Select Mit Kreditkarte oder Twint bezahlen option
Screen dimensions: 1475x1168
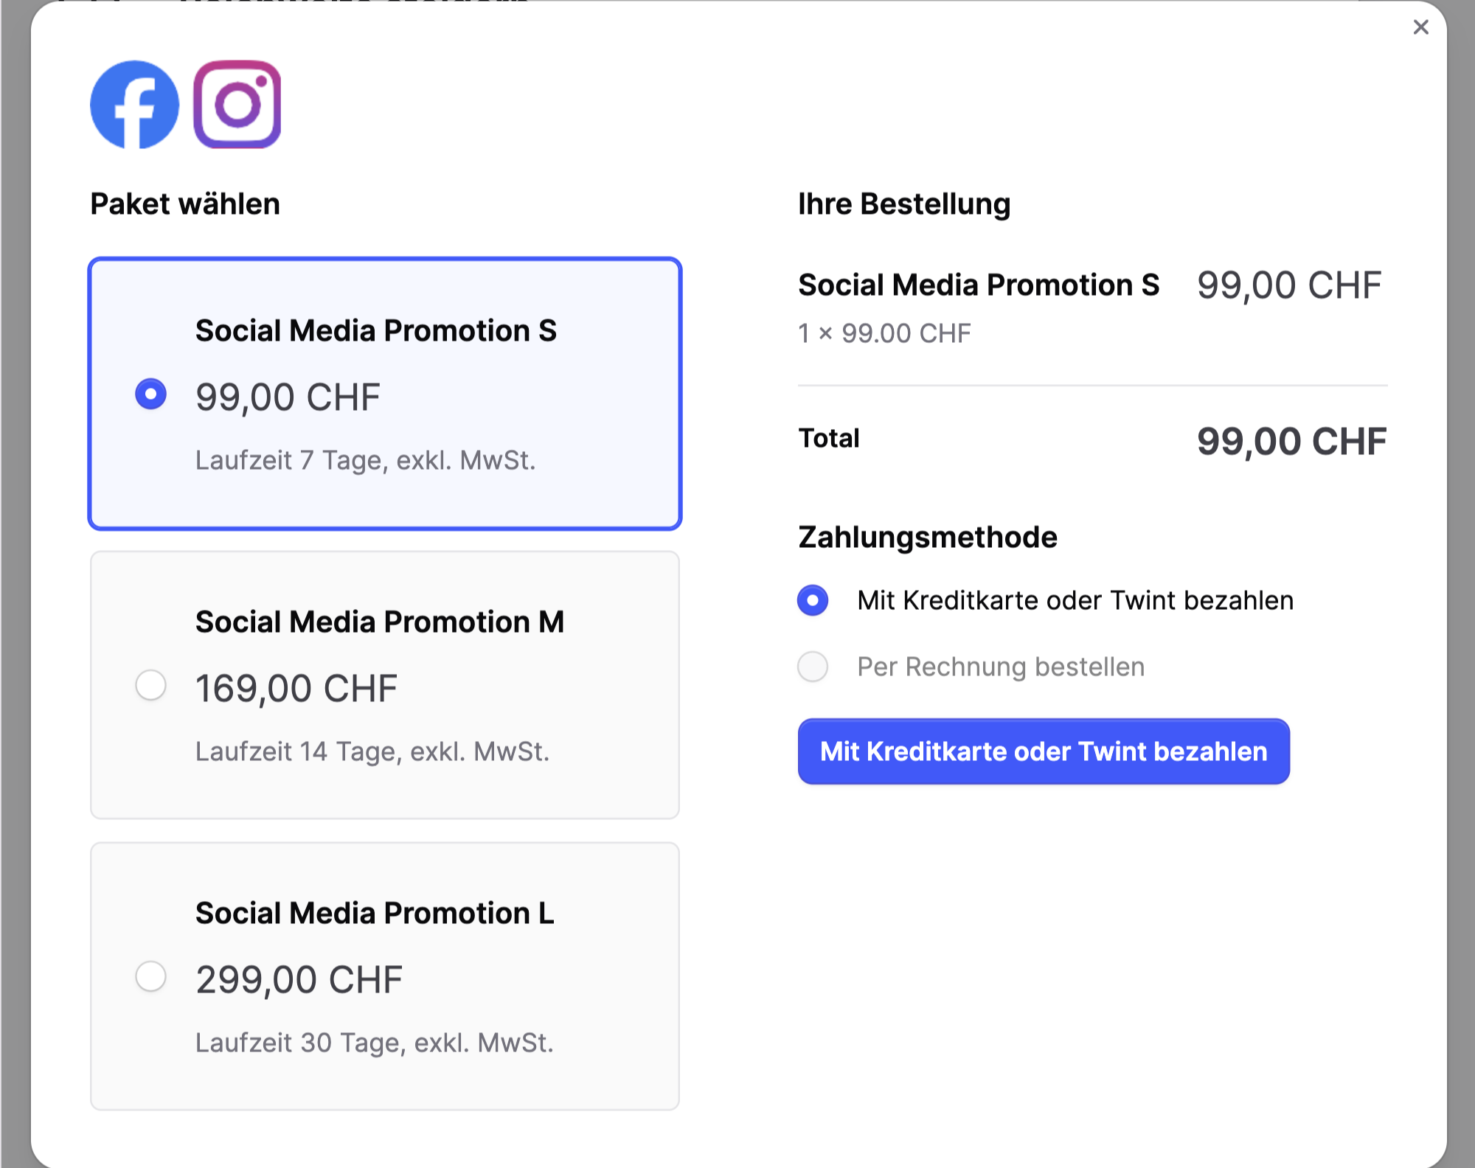[x=812, y=600]
